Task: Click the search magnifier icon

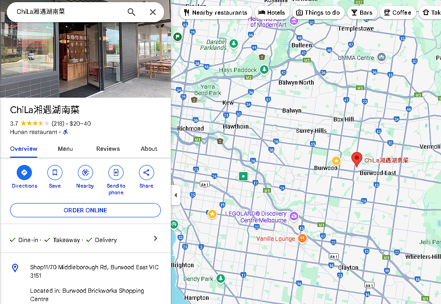Action: click(x=132, y=12)
